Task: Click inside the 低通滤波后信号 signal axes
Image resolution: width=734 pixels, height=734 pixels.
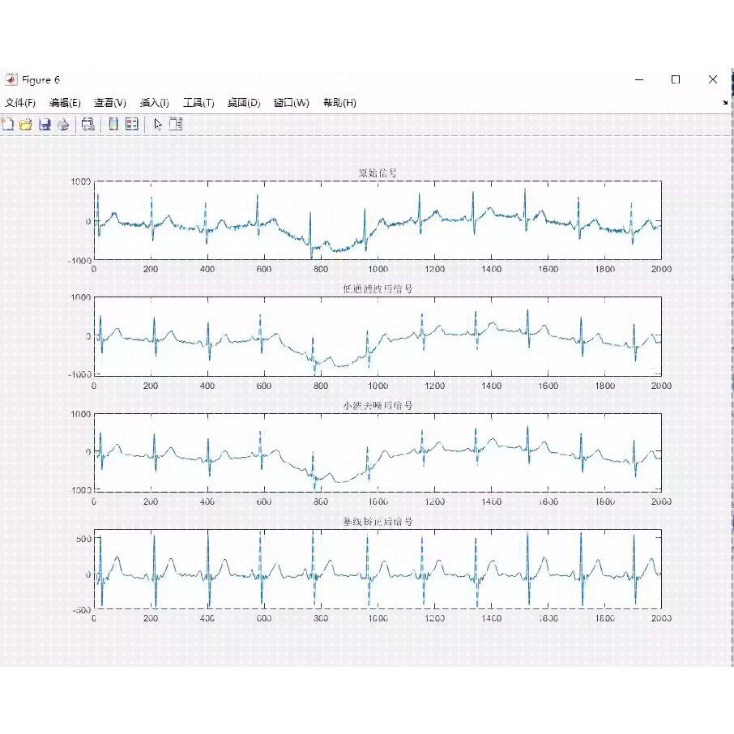Action: pos(378,336)
